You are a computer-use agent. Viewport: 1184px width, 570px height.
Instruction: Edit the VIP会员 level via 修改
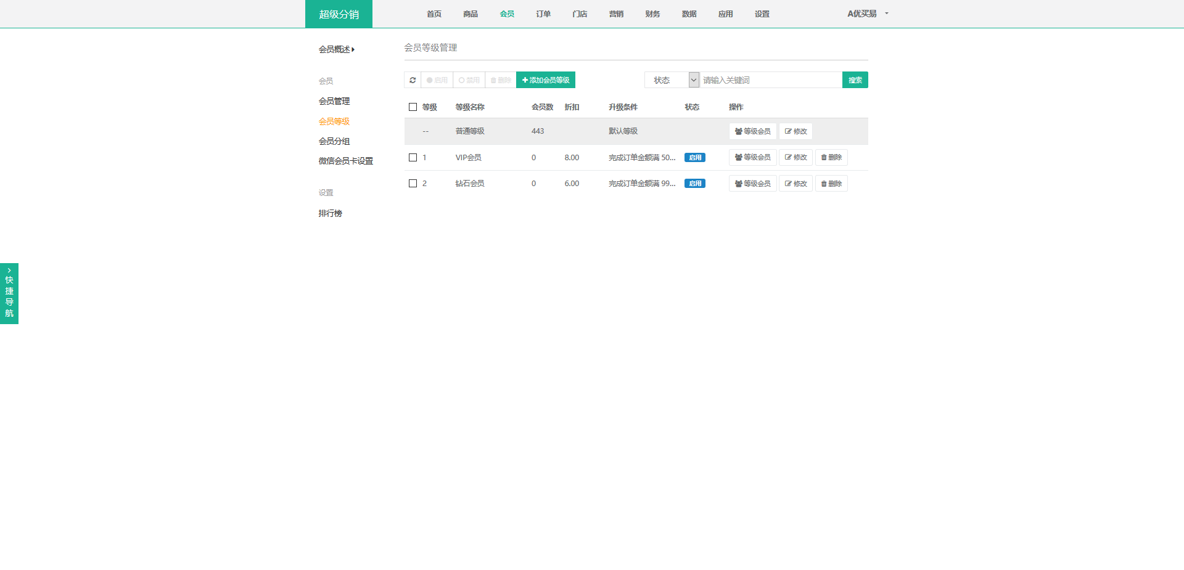tap(795, 158)
